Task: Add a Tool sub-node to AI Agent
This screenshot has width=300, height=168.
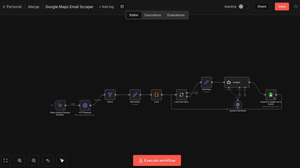Action: [x=245, y=95]
